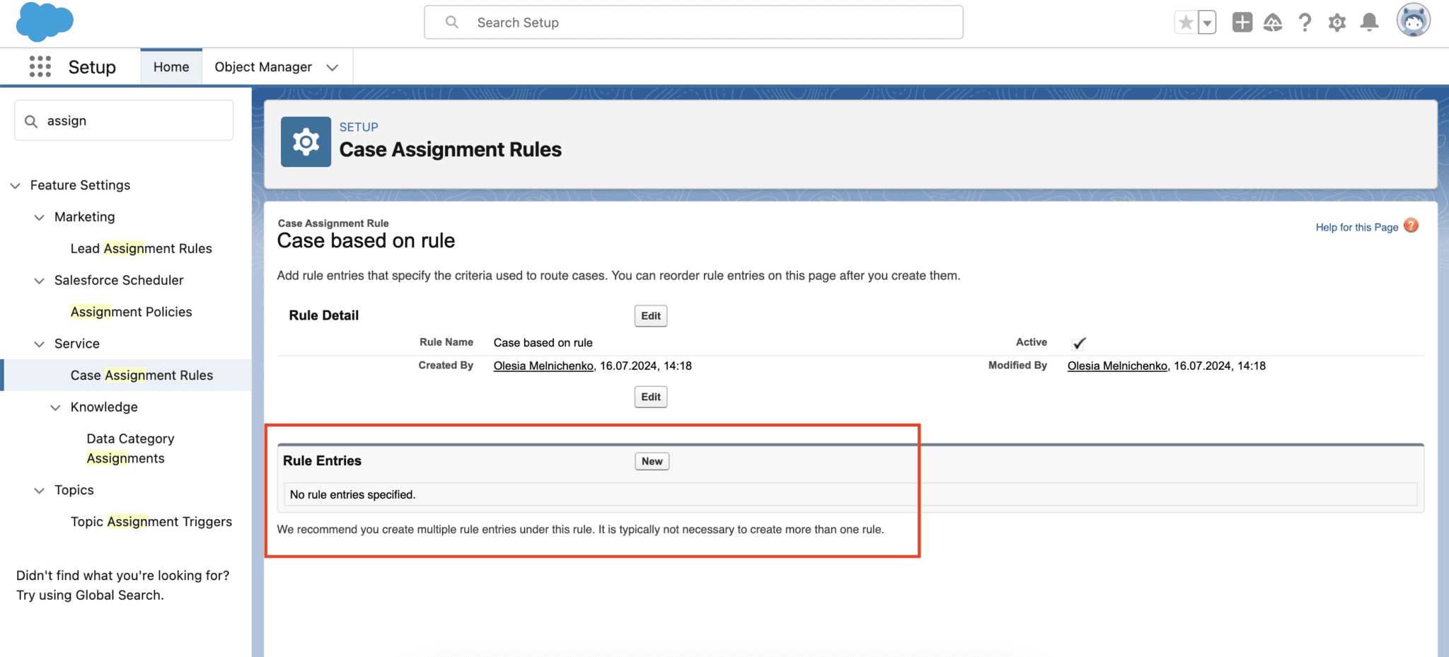Open the setup gear menu
Image resolution: width=1449 pixels, height=657 pixels.
pyautogui.click(x=1337, y=23)
